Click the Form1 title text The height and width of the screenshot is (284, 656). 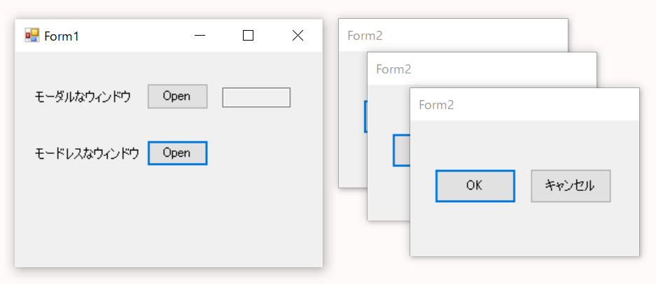coord(62,36)
